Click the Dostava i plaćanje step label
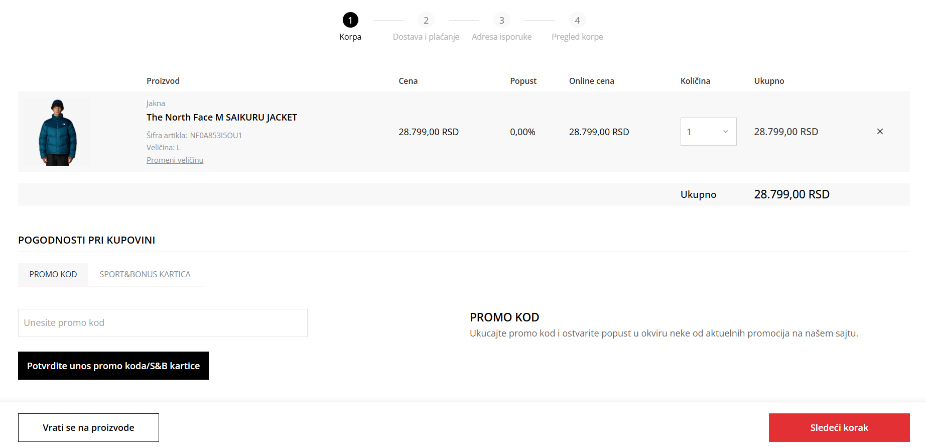 tap(426, 37)
